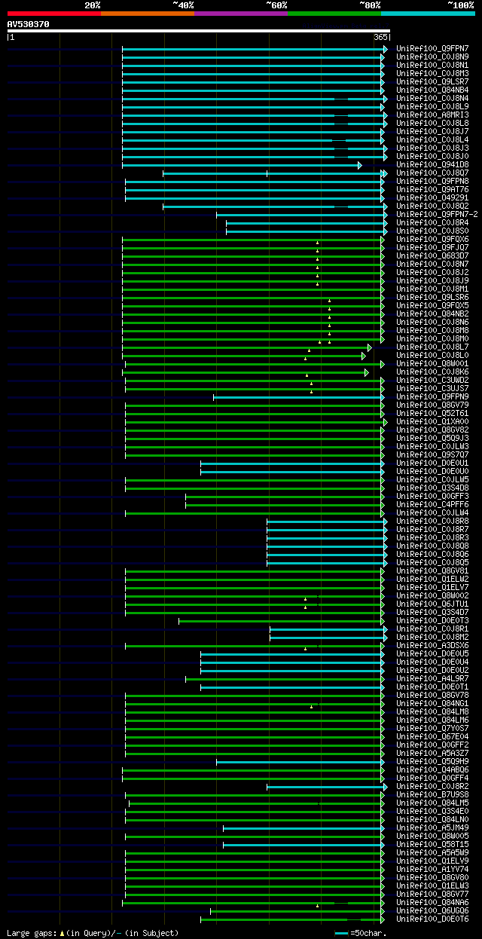482x939 pixels.
Task: Open hit UniRef100_C0J8N9
Action: pyautogui.click(x=432, y=57)
